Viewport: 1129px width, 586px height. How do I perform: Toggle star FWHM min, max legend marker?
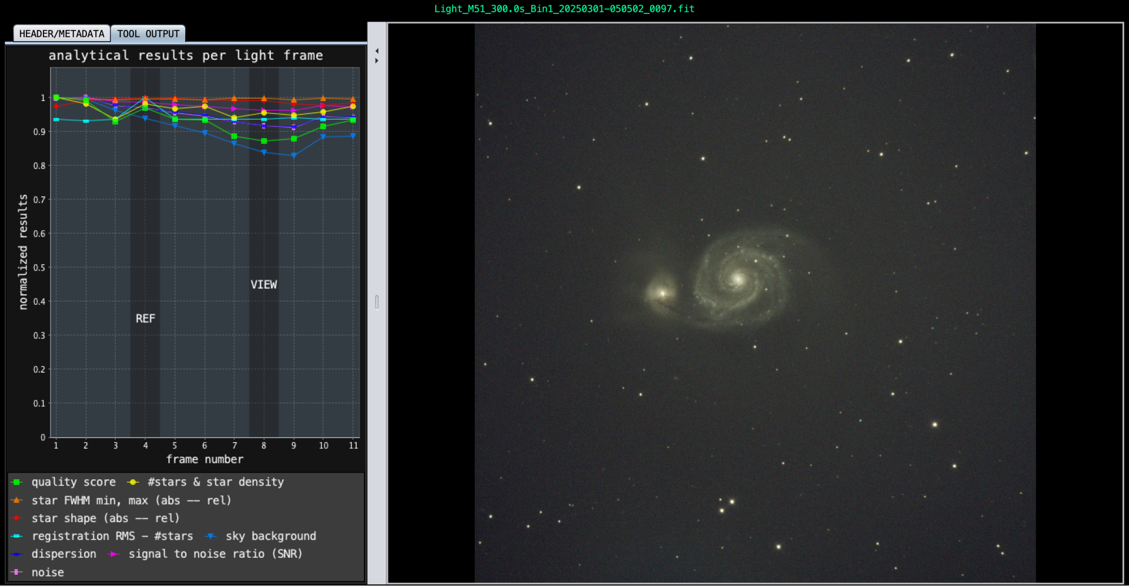point(17,500)
